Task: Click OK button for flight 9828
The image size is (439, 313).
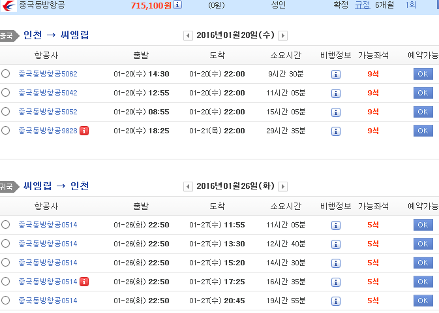Action: (x=423, y=131)
